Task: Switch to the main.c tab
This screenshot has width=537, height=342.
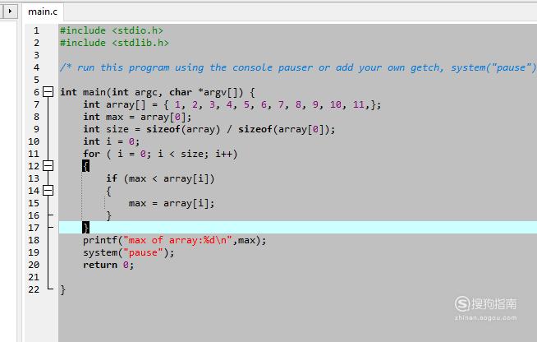Action: coord(43,12)
